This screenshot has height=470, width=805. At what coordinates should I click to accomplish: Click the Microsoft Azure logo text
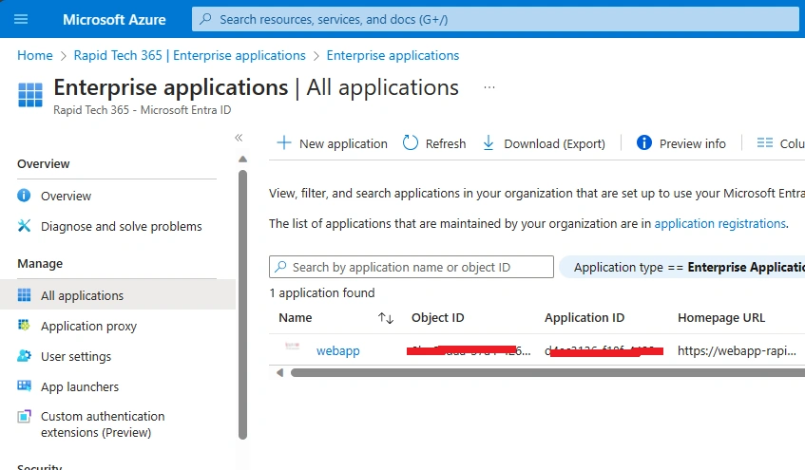[114, 20]
